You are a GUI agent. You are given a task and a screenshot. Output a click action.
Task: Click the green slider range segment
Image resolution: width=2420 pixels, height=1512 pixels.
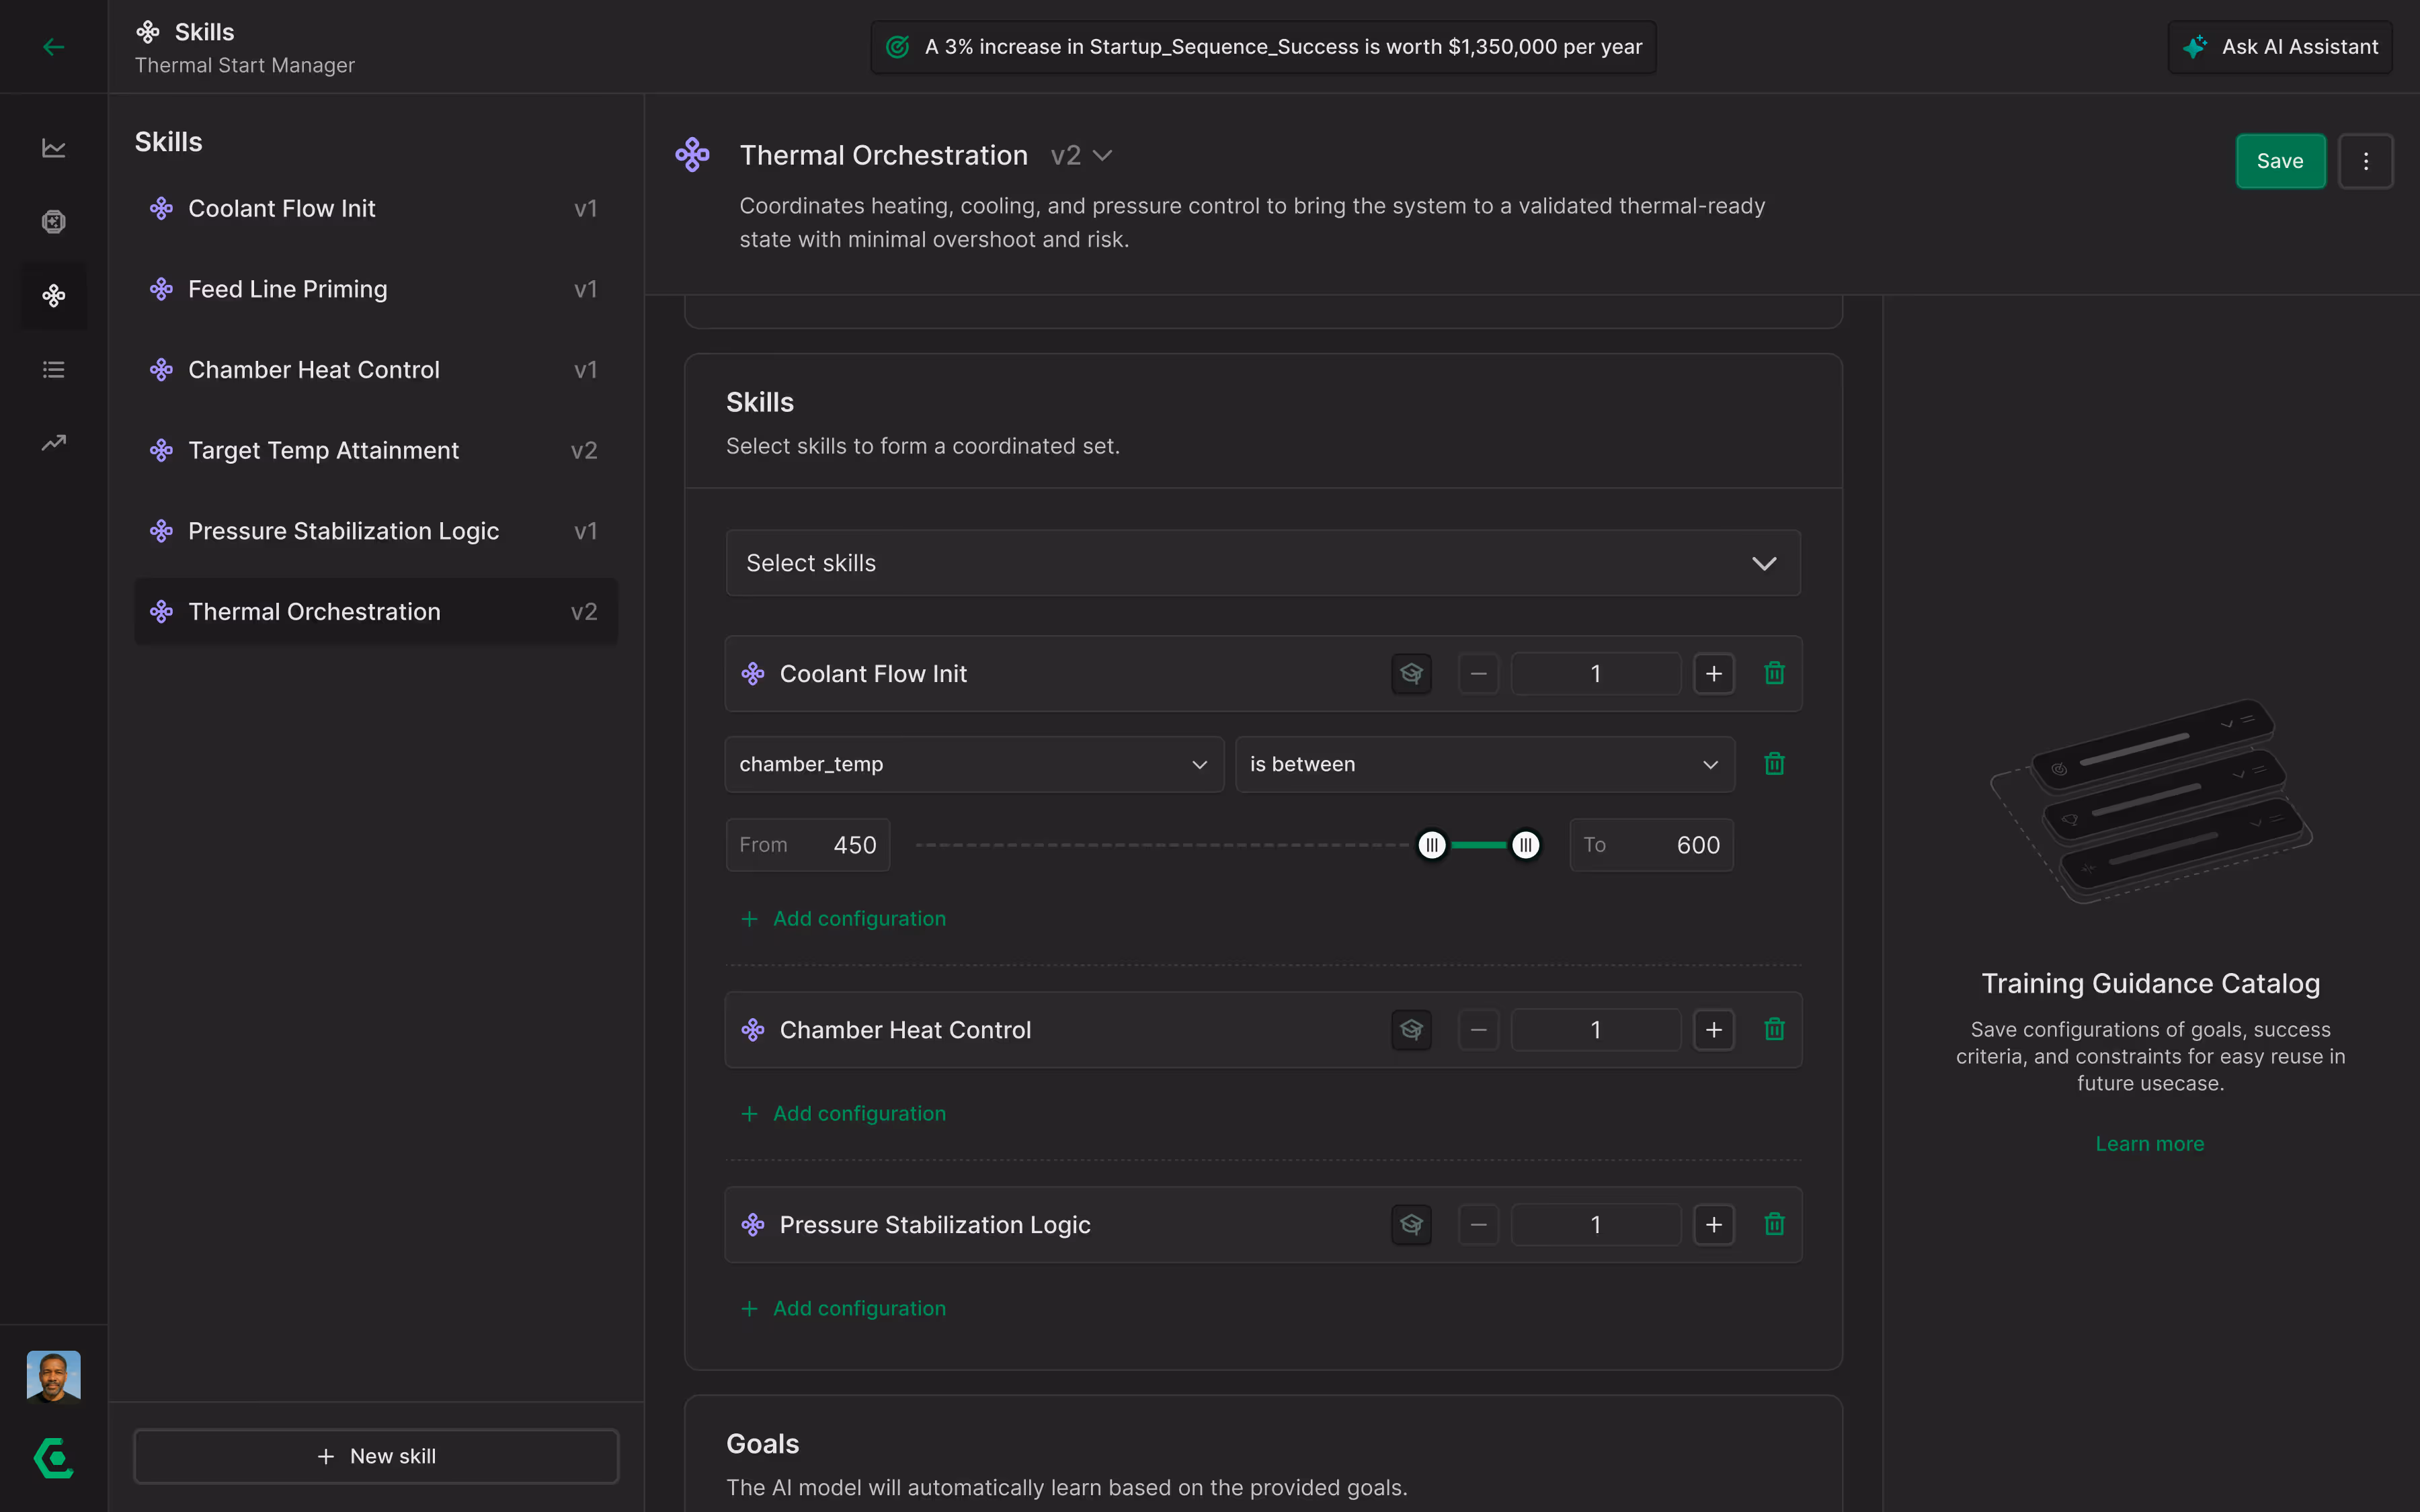1478,845
